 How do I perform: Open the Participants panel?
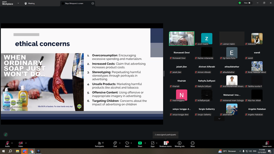pyautogui.click(x=99, y=144)
